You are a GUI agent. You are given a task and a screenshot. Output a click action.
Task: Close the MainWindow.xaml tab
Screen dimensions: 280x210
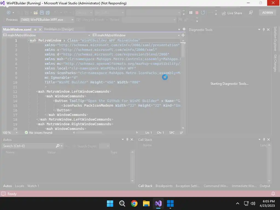click(x=40, y=30)
